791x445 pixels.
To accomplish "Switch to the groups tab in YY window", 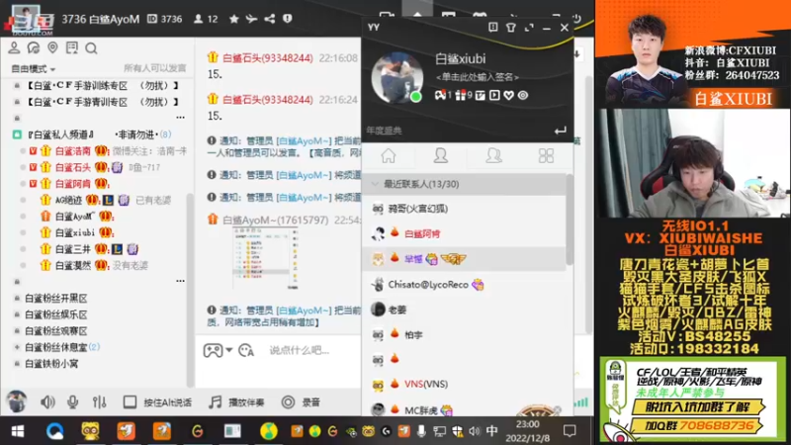I will click(x=493, y=155).
